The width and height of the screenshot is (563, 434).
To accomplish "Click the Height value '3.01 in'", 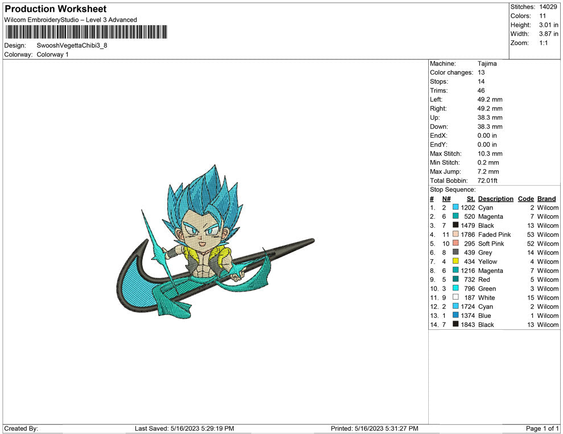I will (x=548, y=25).
